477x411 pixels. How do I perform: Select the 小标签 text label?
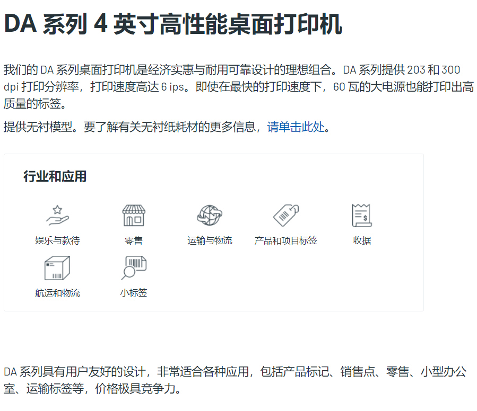point(134,293)
